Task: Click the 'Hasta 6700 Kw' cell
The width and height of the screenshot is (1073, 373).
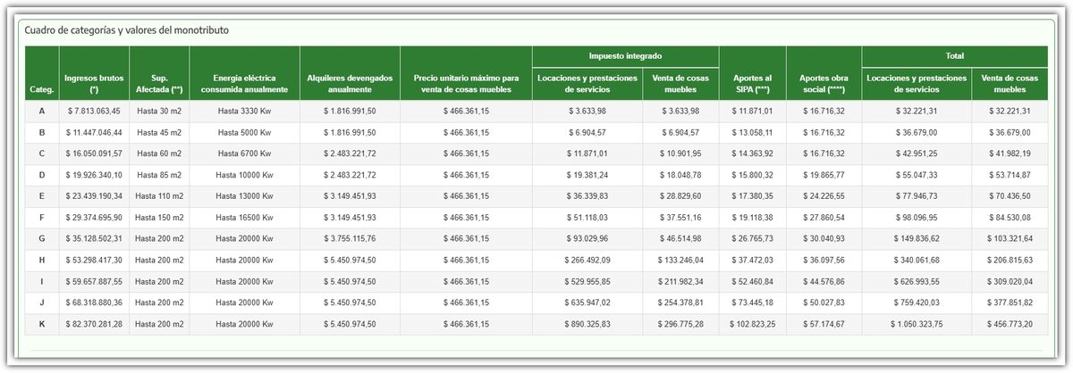Action: tap(244, 154)
